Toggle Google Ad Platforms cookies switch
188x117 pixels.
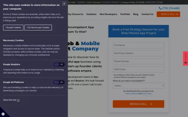click(59, 82)
